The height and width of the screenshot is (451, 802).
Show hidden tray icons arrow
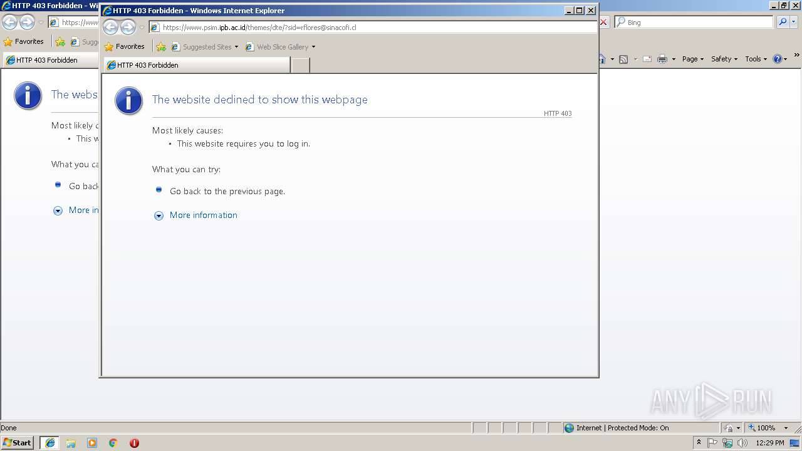pos(699,442)
